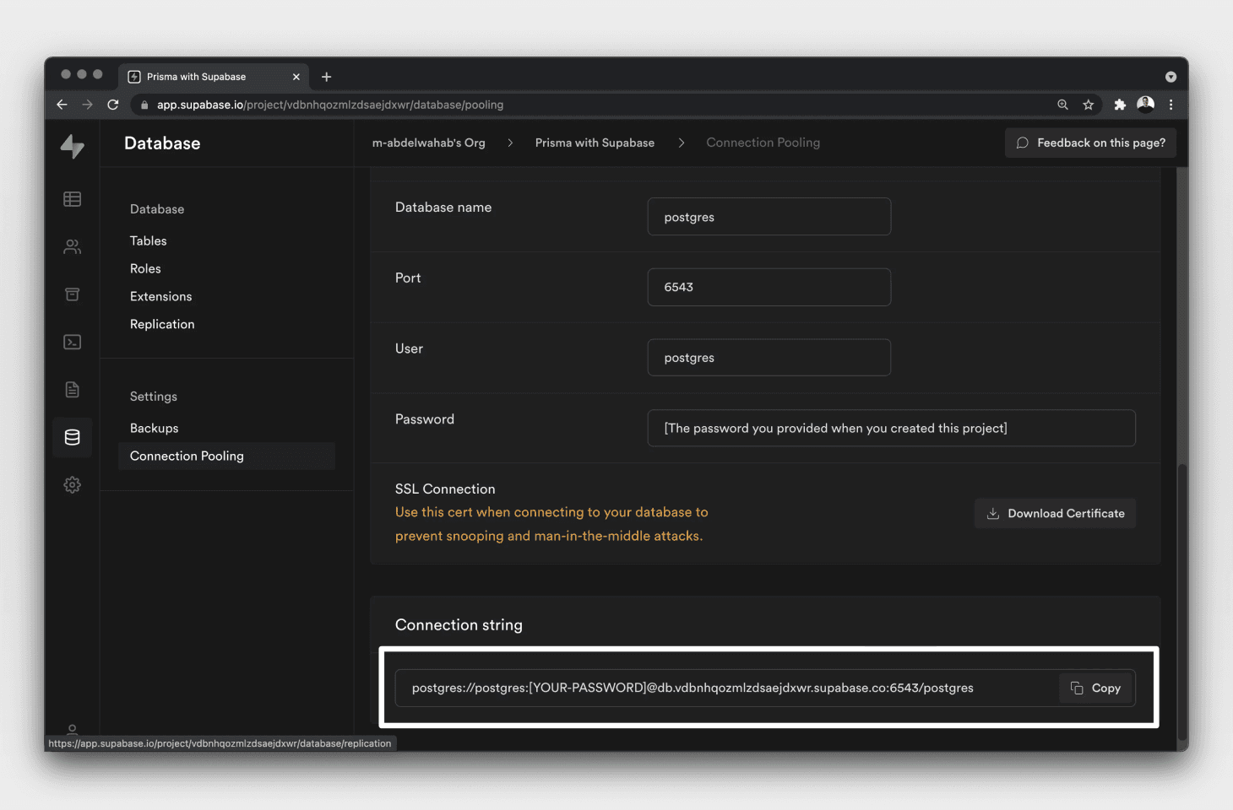Screen dimensions: 1233x810
Task: Click the Password field
Action: tap(892, 428)
